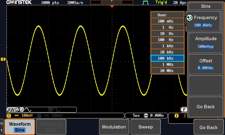225x135 pixels.
Task: Click the G2 square wave symbol
Action: coord(57,110)
